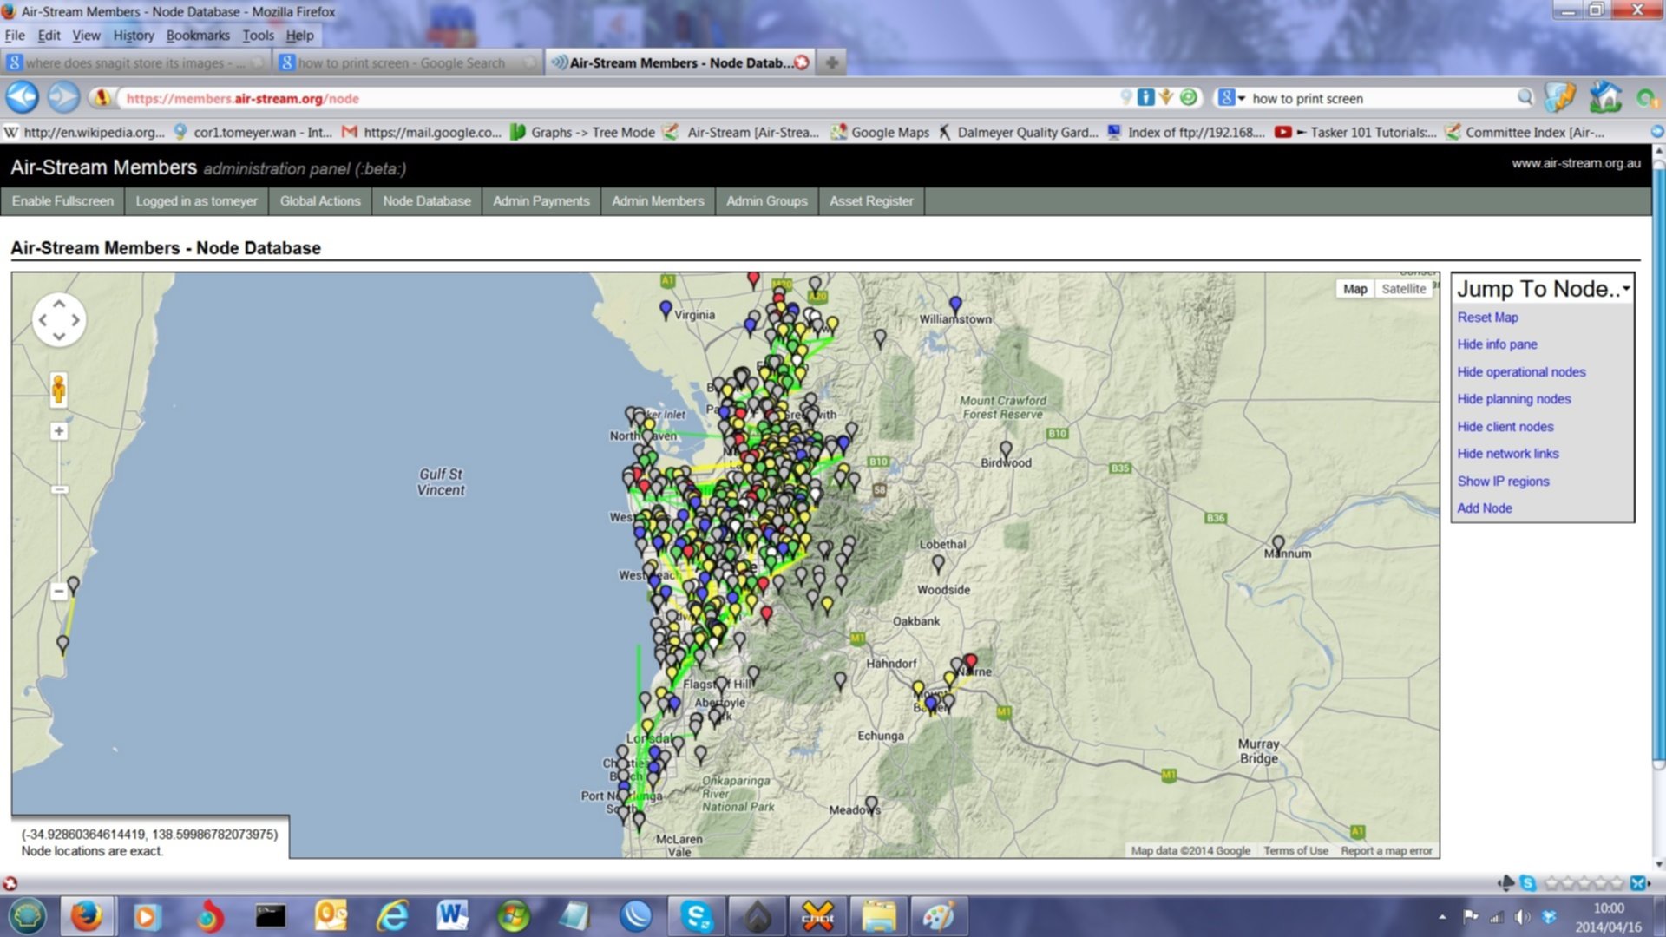Expand the Global Actions menu
Image resolution: width=1666 pixels, height=937 pixels.
point(320,201)
